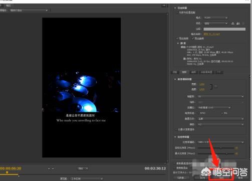
Task: Enable match sequence settings checkbox
Action: tap(177, 13)
